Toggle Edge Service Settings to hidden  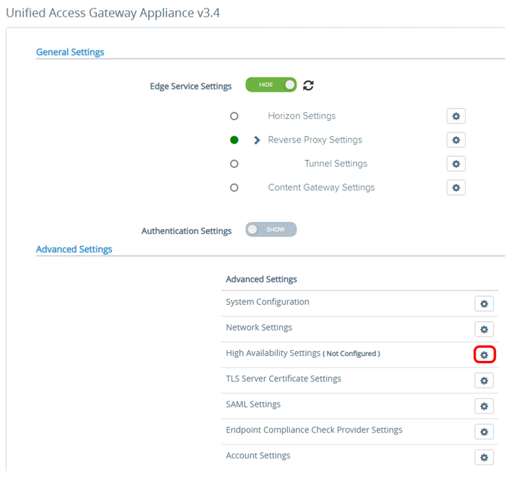tap(271, 85)
